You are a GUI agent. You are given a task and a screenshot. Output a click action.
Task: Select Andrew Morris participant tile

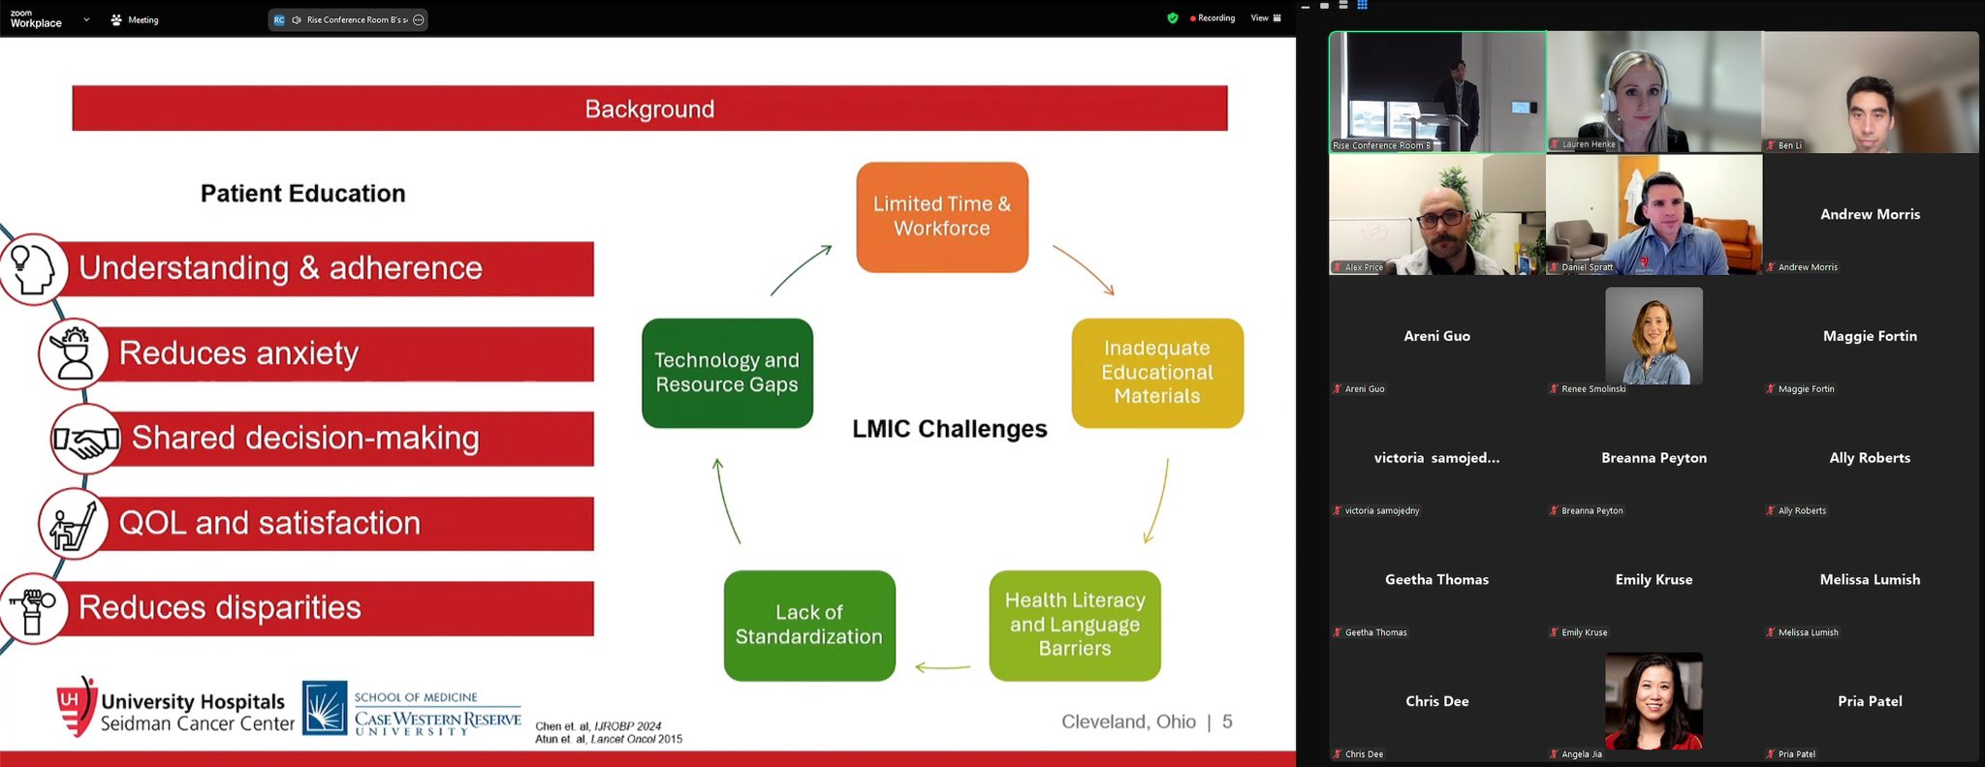pos(1870,215)
